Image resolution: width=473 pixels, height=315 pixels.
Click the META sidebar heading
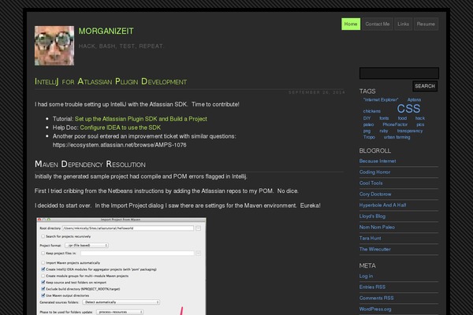pyautogui.click(x=367, y=266)
